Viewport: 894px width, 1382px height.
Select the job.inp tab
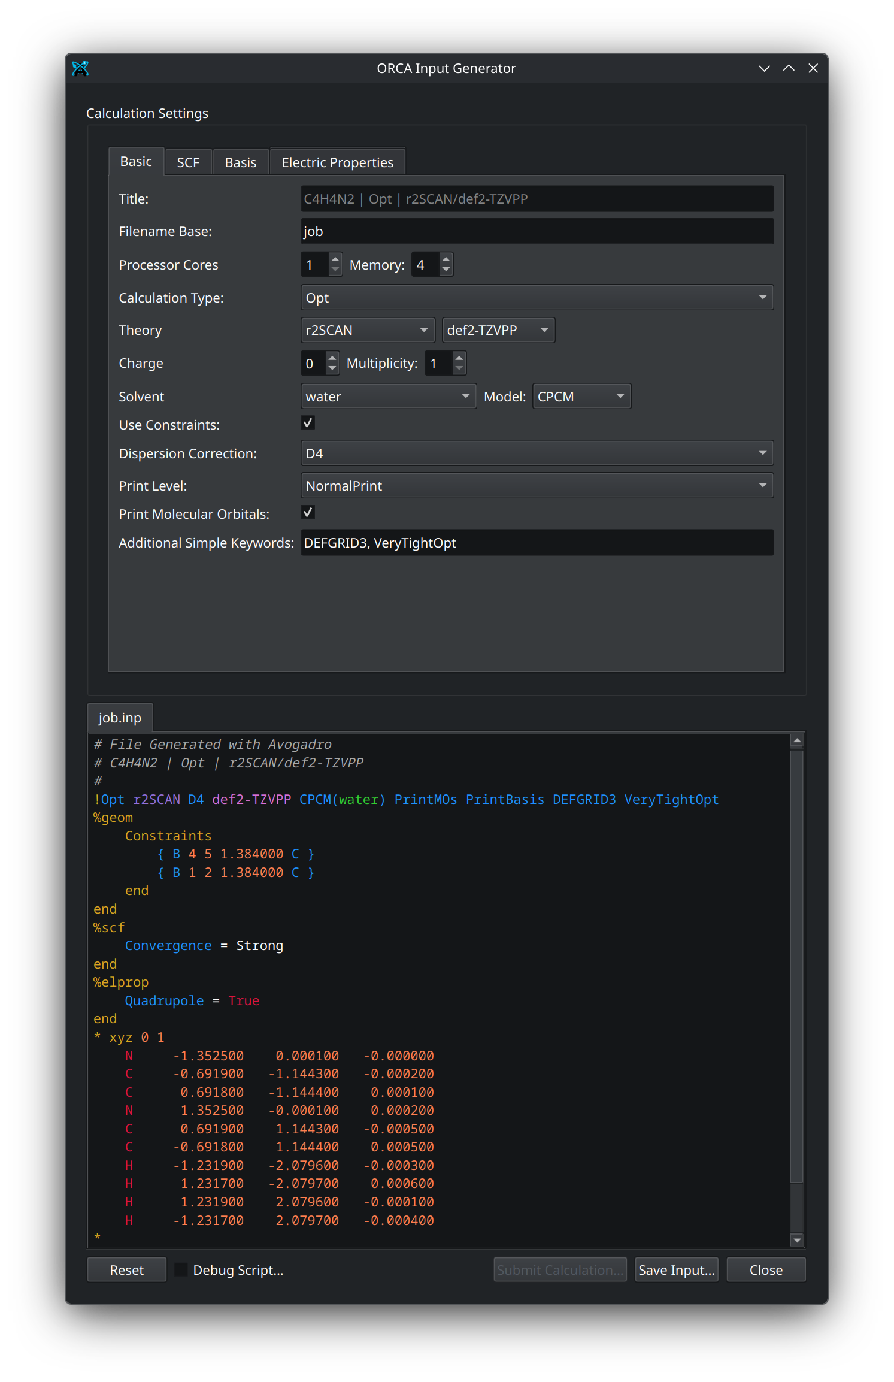(x=120, y=718)
